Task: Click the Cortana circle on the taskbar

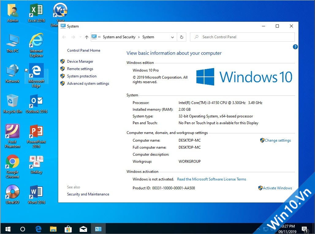Action: (x=23, y=229)
